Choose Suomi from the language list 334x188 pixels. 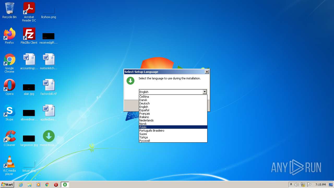click(x=173, y=134)
